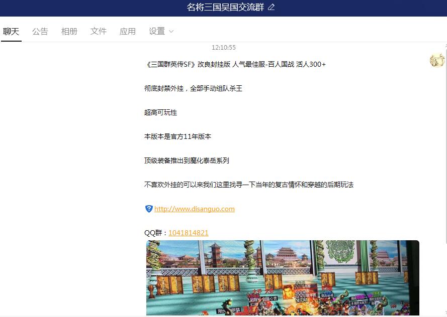447x317 pixels.
Task: Open the 应用 tab
Action: [127, 31]
